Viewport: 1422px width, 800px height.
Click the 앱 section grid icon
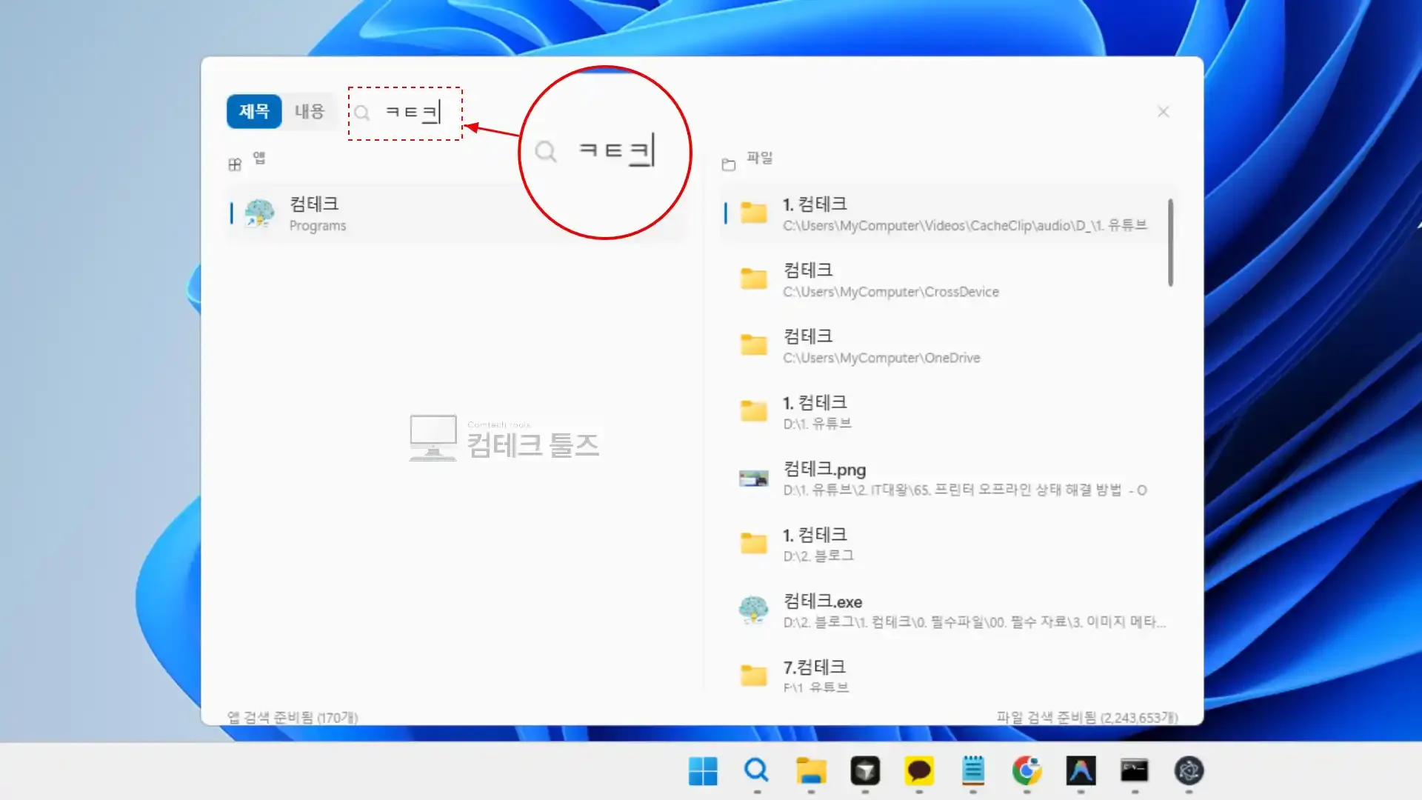pyautogui.click(x=235, y=164)
